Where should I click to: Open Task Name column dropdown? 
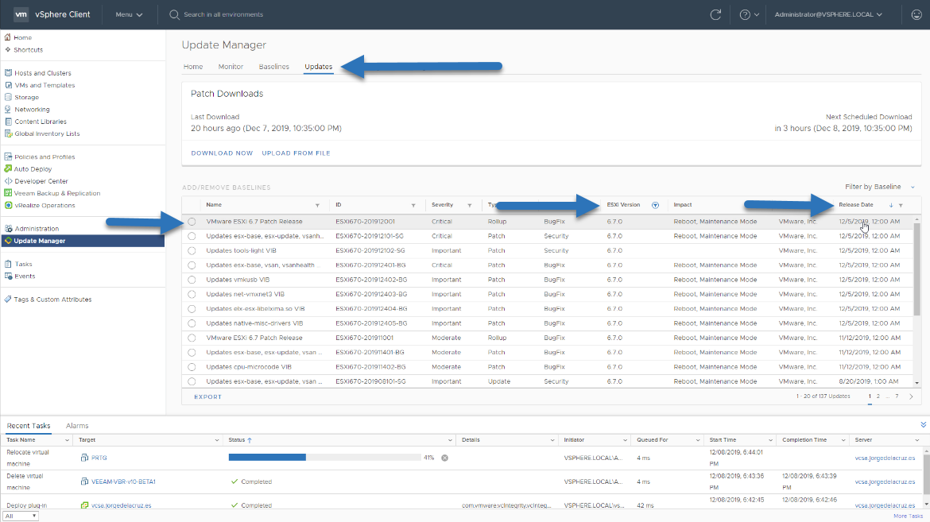67,440
